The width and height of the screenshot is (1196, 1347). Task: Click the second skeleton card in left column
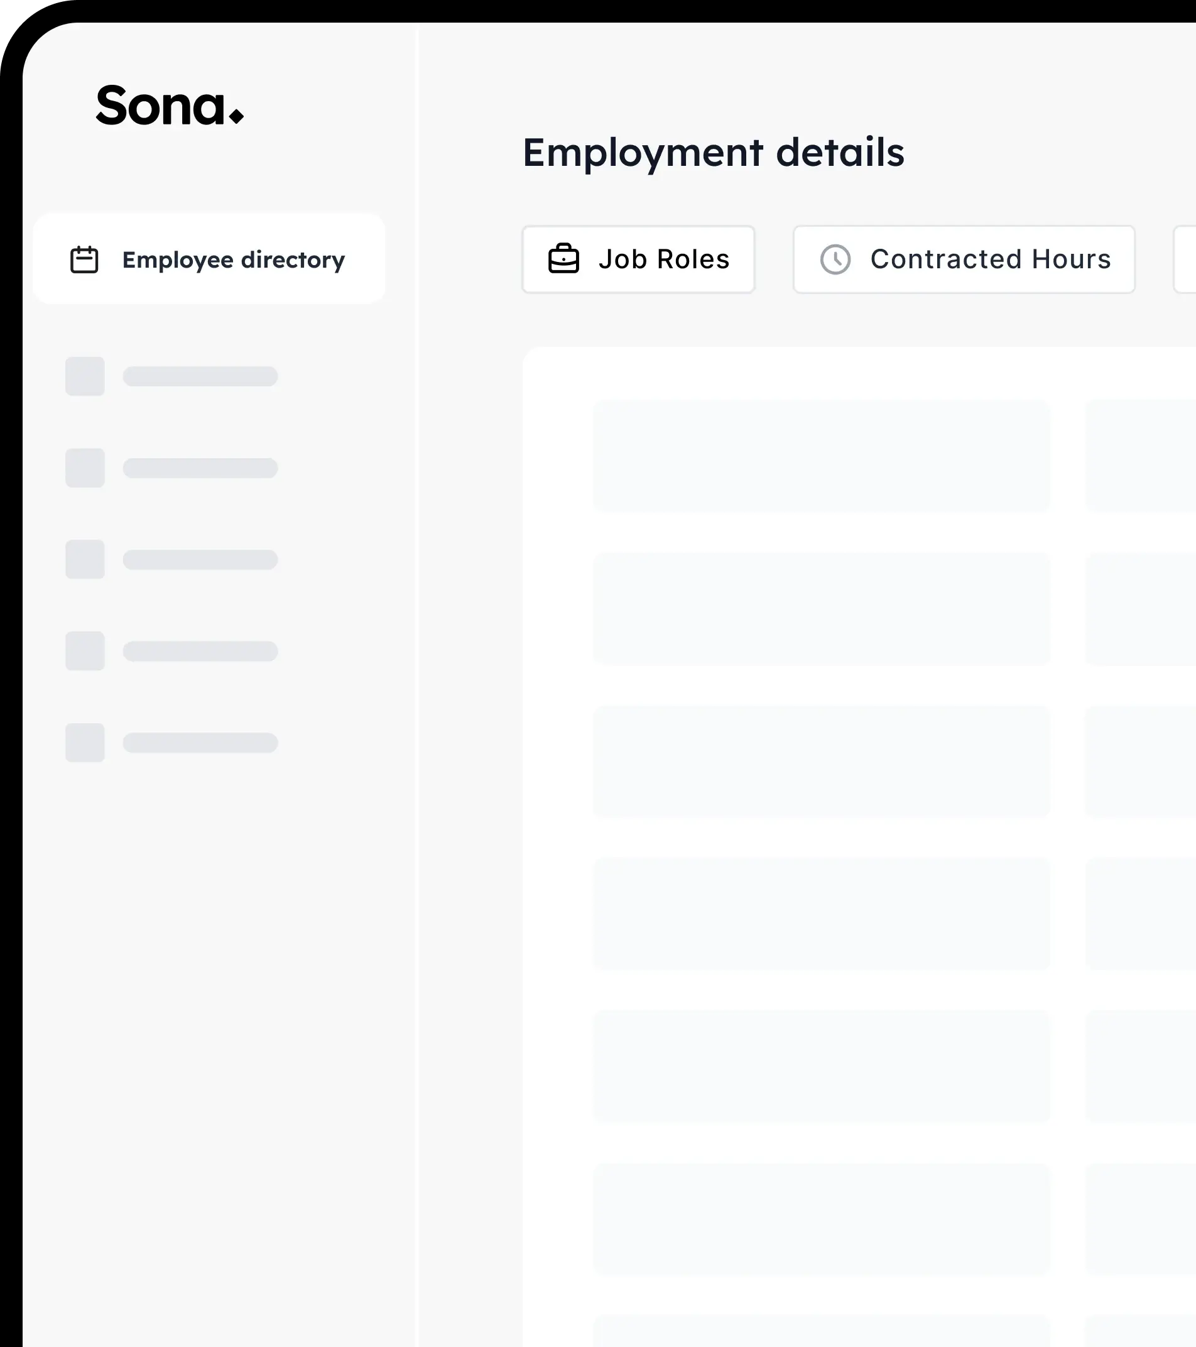coord(822,609)
